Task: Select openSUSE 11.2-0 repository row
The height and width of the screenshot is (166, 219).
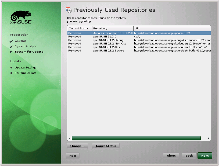Action: [x=139, y=37]
